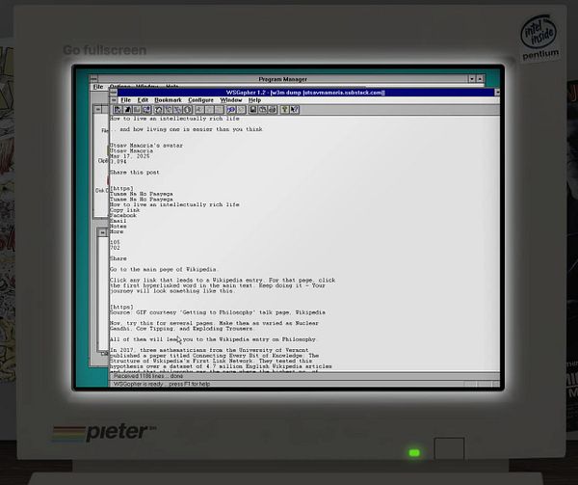578x485 pixels.
Task: Open the WSGopher Window menu
Action: 231,100
